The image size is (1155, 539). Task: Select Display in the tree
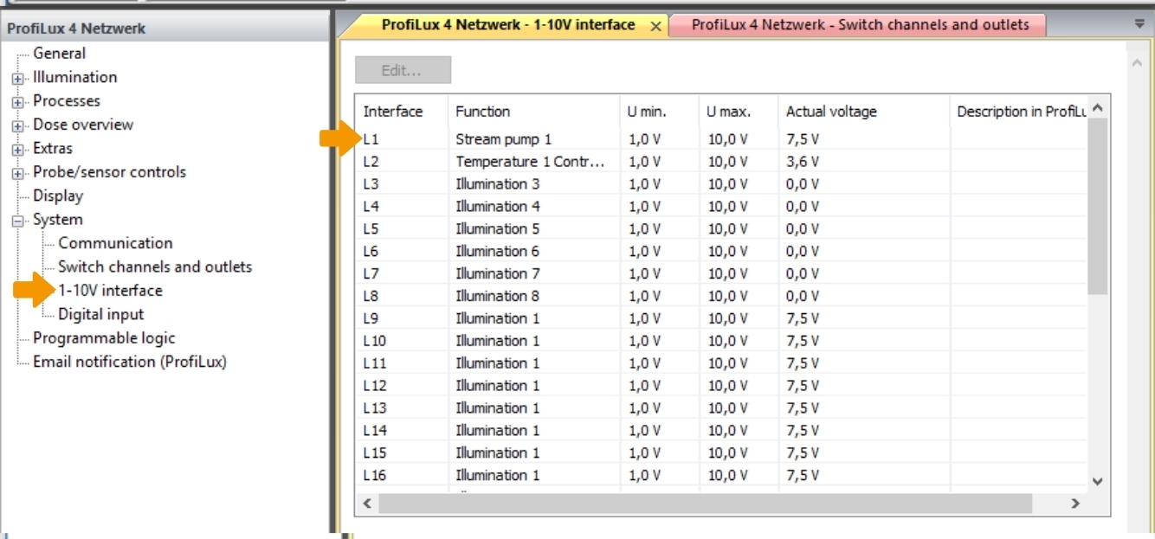click(58, 196)
